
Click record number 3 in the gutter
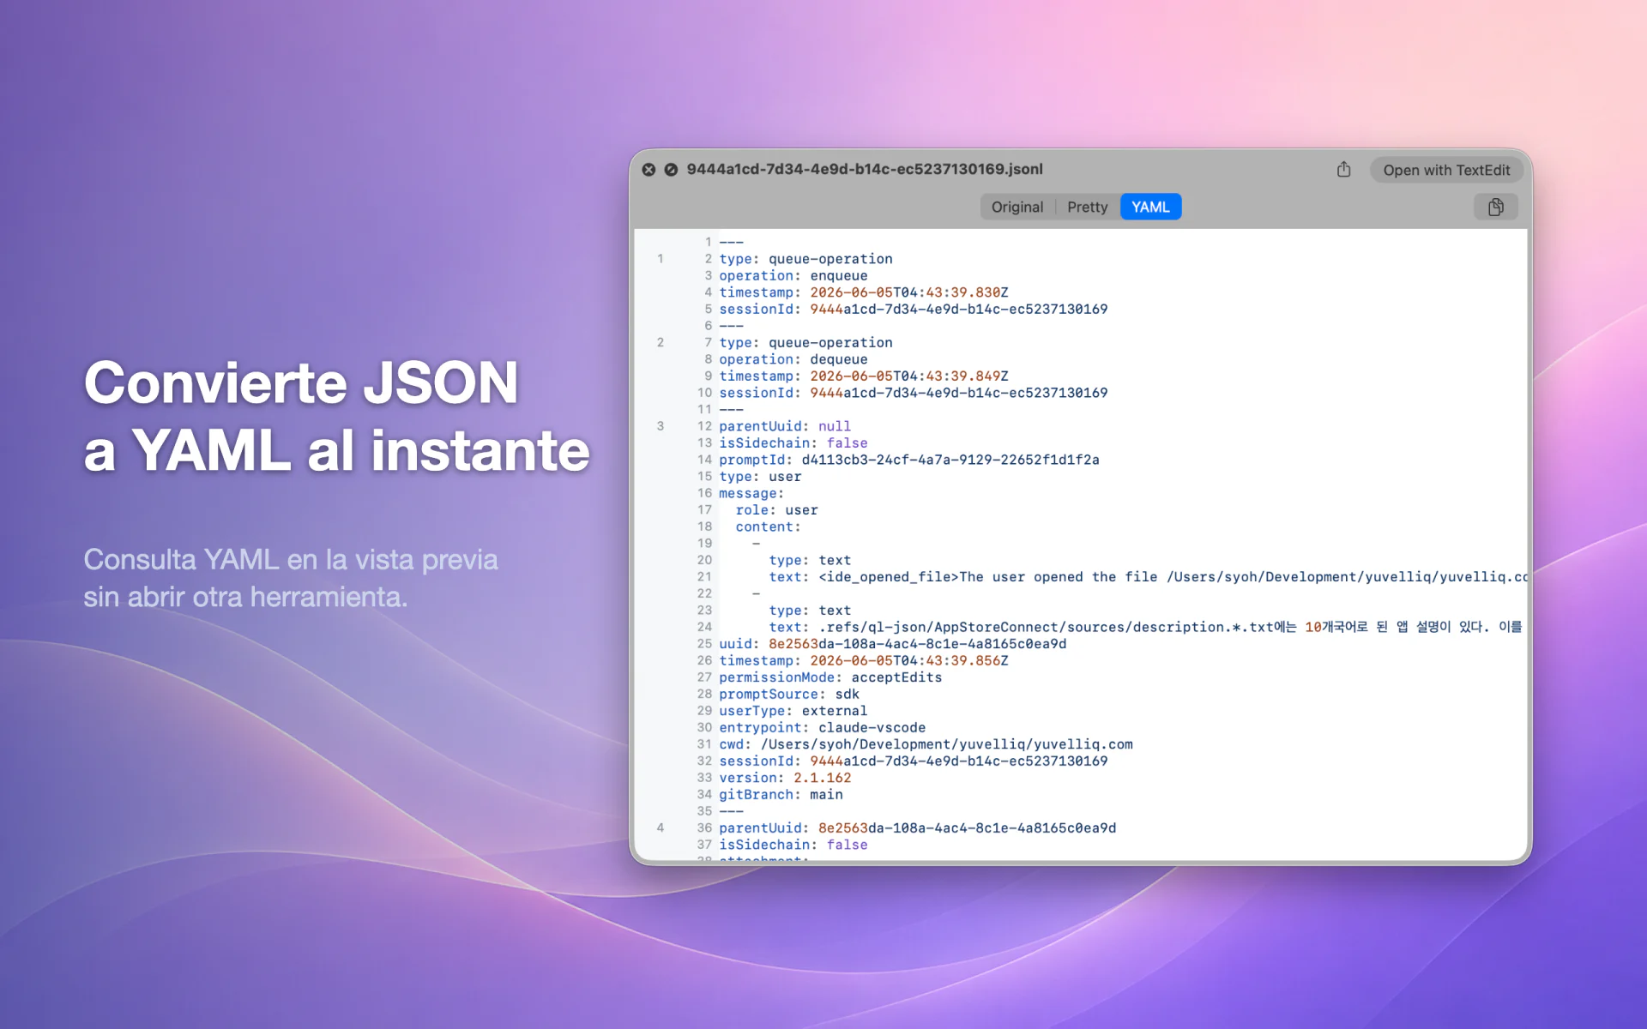(x=661, y=426)
